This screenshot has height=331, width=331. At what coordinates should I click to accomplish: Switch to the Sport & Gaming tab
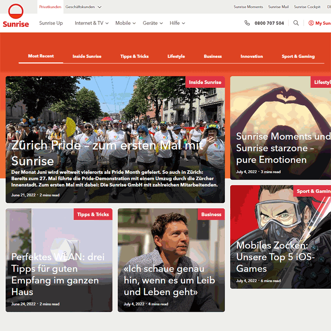[x=298, y=56]
